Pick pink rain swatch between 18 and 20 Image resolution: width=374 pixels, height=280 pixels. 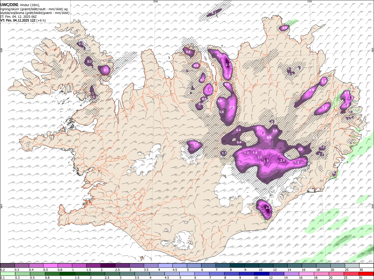tap(321, 274)
